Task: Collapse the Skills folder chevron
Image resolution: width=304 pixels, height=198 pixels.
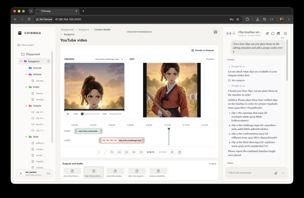Action: [26, 137]
